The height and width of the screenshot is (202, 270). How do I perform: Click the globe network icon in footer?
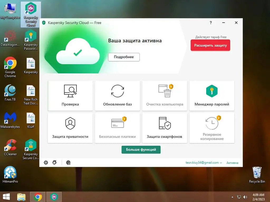68,163
